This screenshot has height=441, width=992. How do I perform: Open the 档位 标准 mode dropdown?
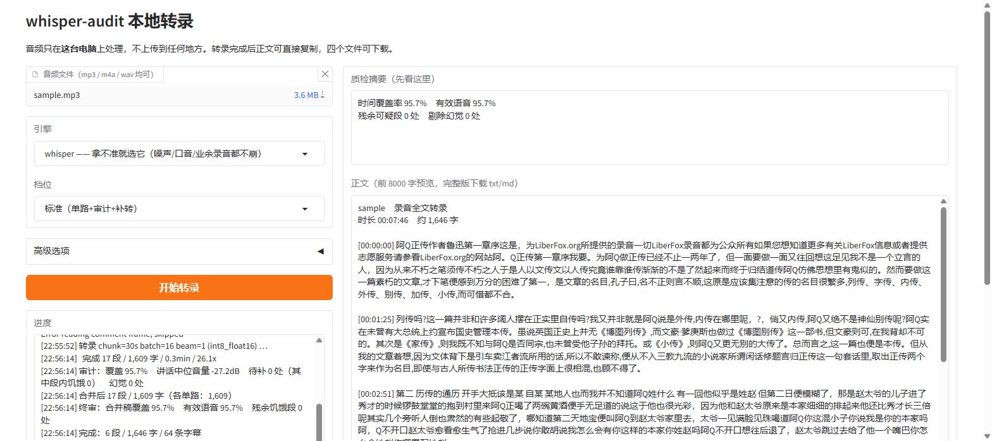tap(179, 208)
